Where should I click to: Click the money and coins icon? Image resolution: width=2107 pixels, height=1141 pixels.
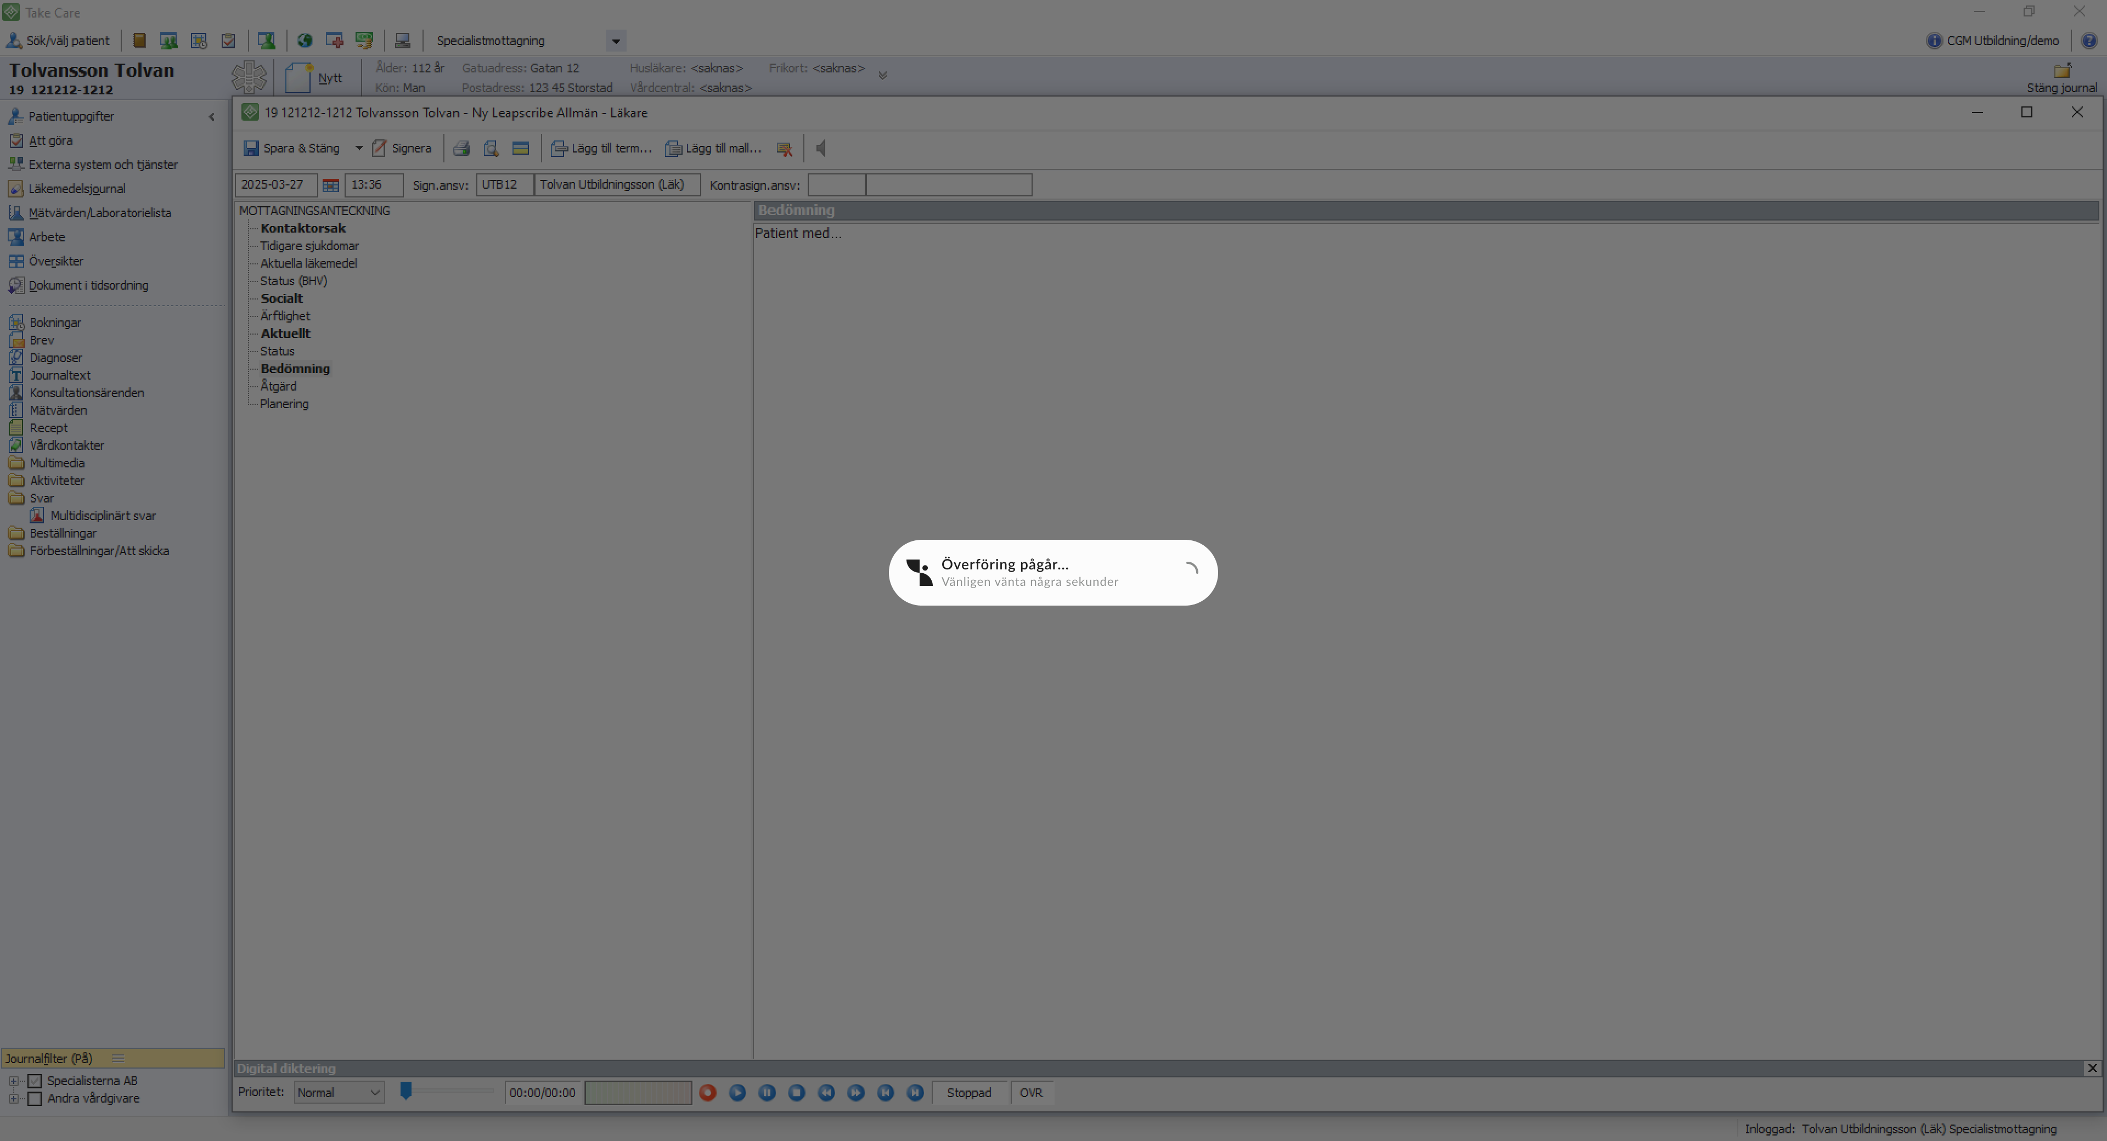[x=364, y=40]
